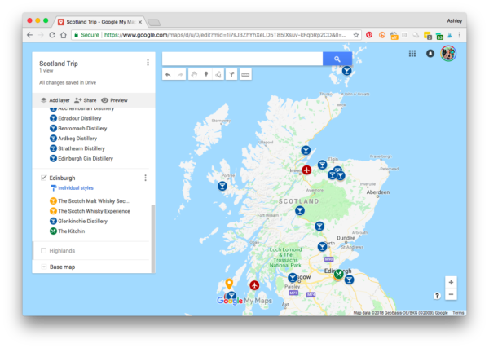Click the red airplane marker near Inverness

click(307, 170)
